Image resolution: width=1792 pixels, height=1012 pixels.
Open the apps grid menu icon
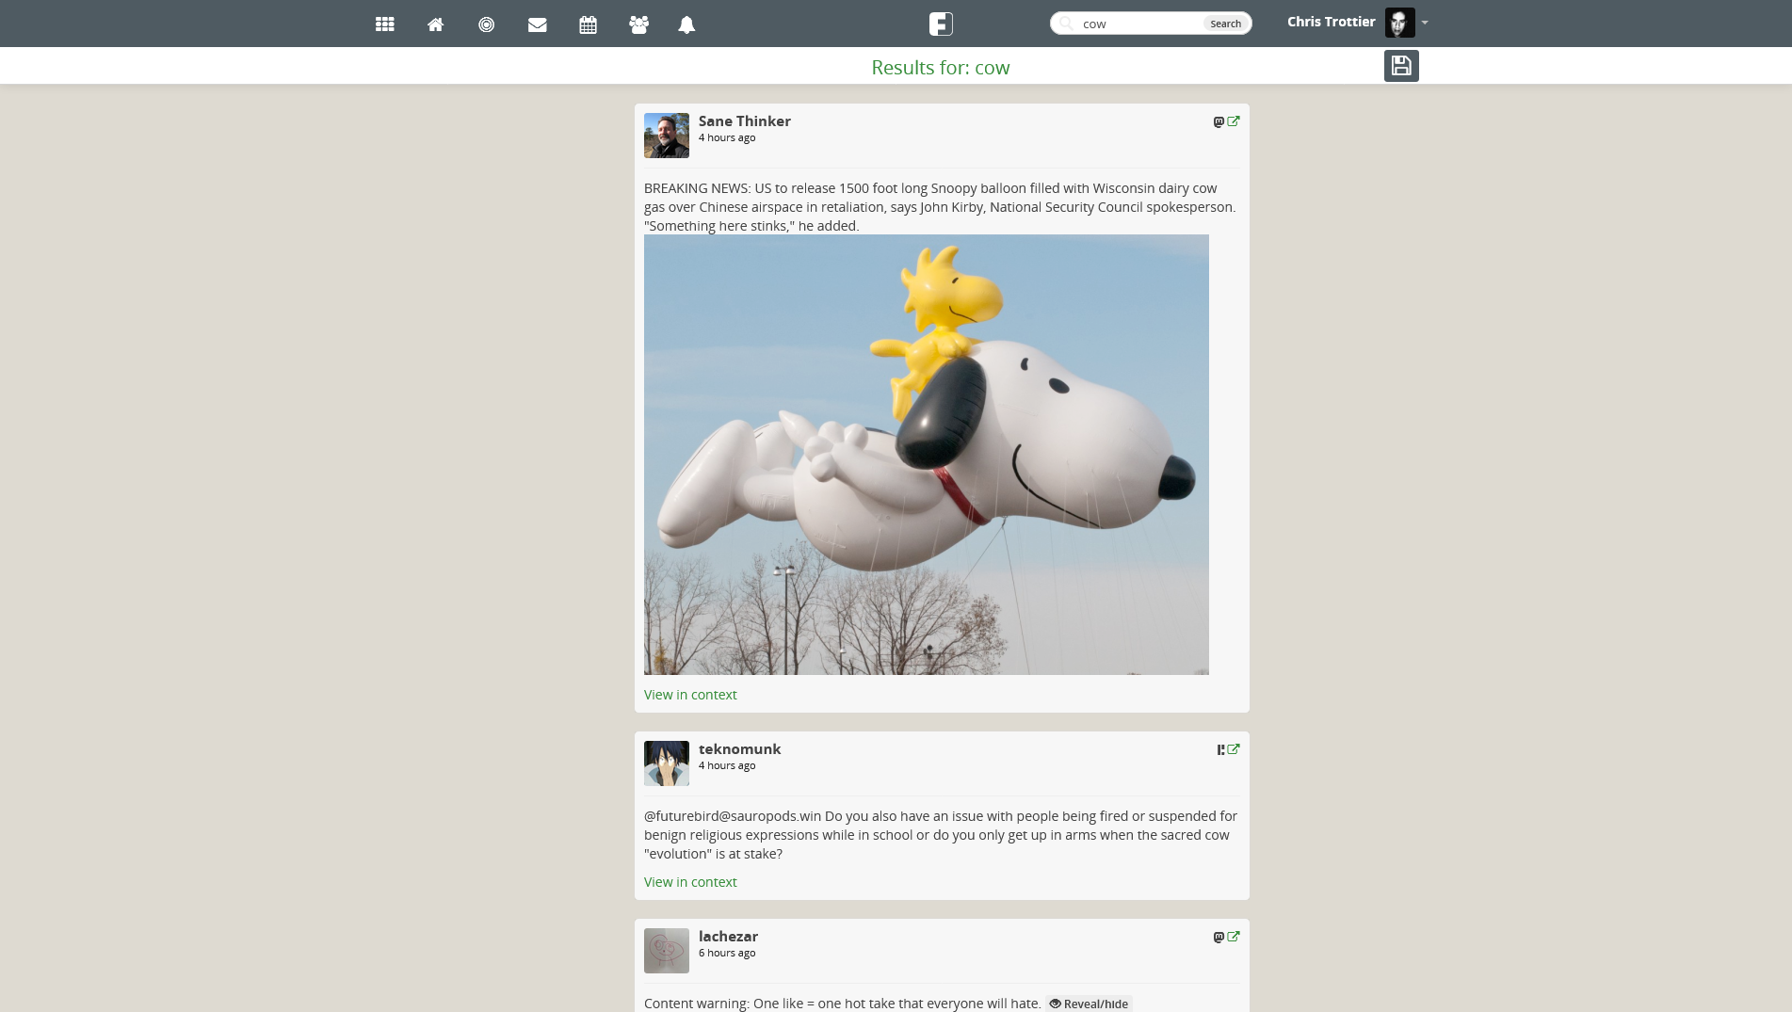384,24
